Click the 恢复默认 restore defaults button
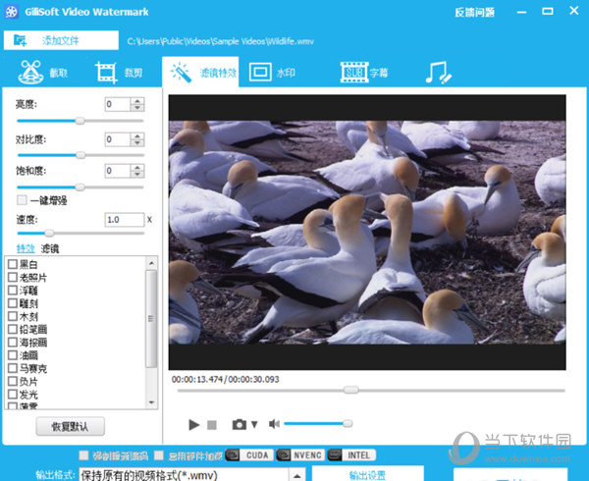The image size is (589, 481). 71,426
